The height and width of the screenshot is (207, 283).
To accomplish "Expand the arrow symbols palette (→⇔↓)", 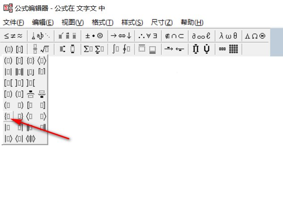I will tap(121, 36).
